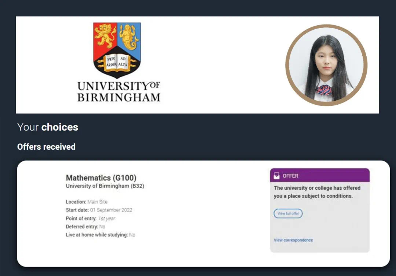Click the Location: Main Site line
396x276 pixels.
[x=87, y=202]
